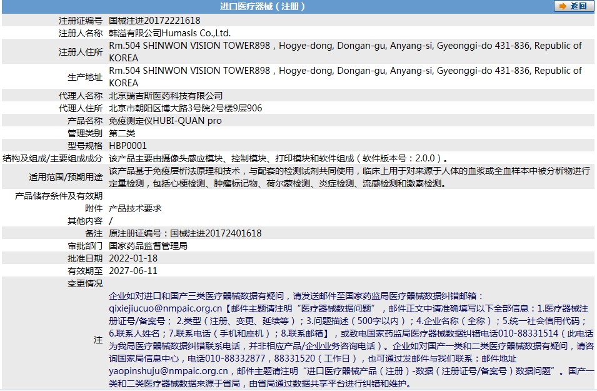Select product name 免疫测定仪HUBI-QUAN pro
The image size is (597, 391).
pos(165,121)
